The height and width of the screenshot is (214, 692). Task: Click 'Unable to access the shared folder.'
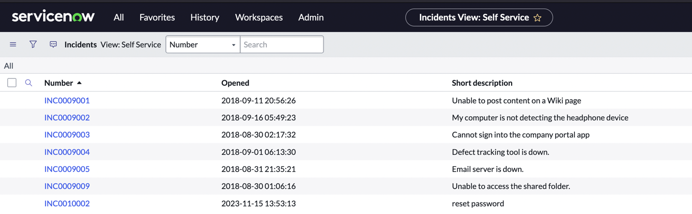[511, 186]
